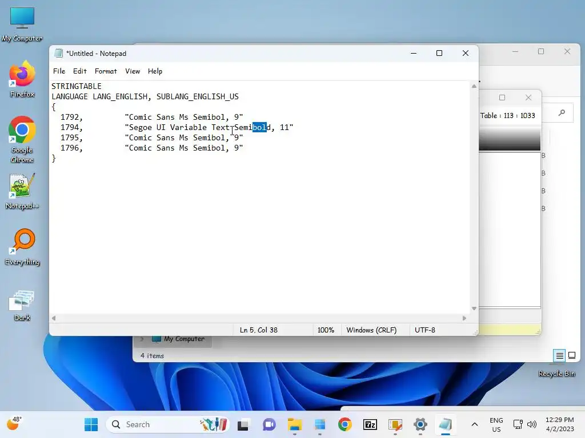
Task: Open the network tray icon
Action: pos(518,424)
